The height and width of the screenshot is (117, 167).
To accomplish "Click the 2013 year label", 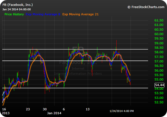I will click(x=6, y=113).
